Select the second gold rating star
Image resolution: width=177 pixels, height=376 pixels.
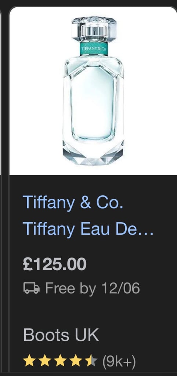[45, 361]
